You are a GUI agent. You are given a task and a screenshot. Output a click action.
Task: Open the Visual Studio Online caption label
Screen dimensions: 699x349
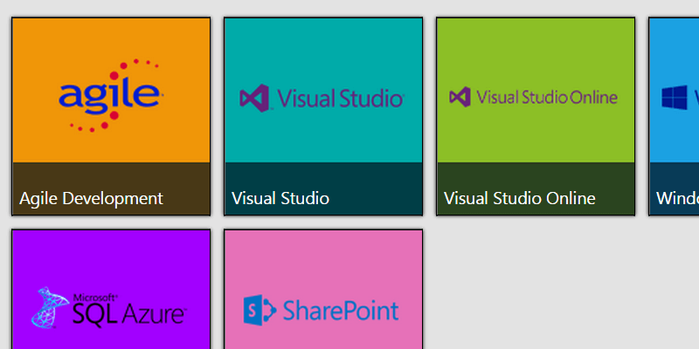[519, 198]
